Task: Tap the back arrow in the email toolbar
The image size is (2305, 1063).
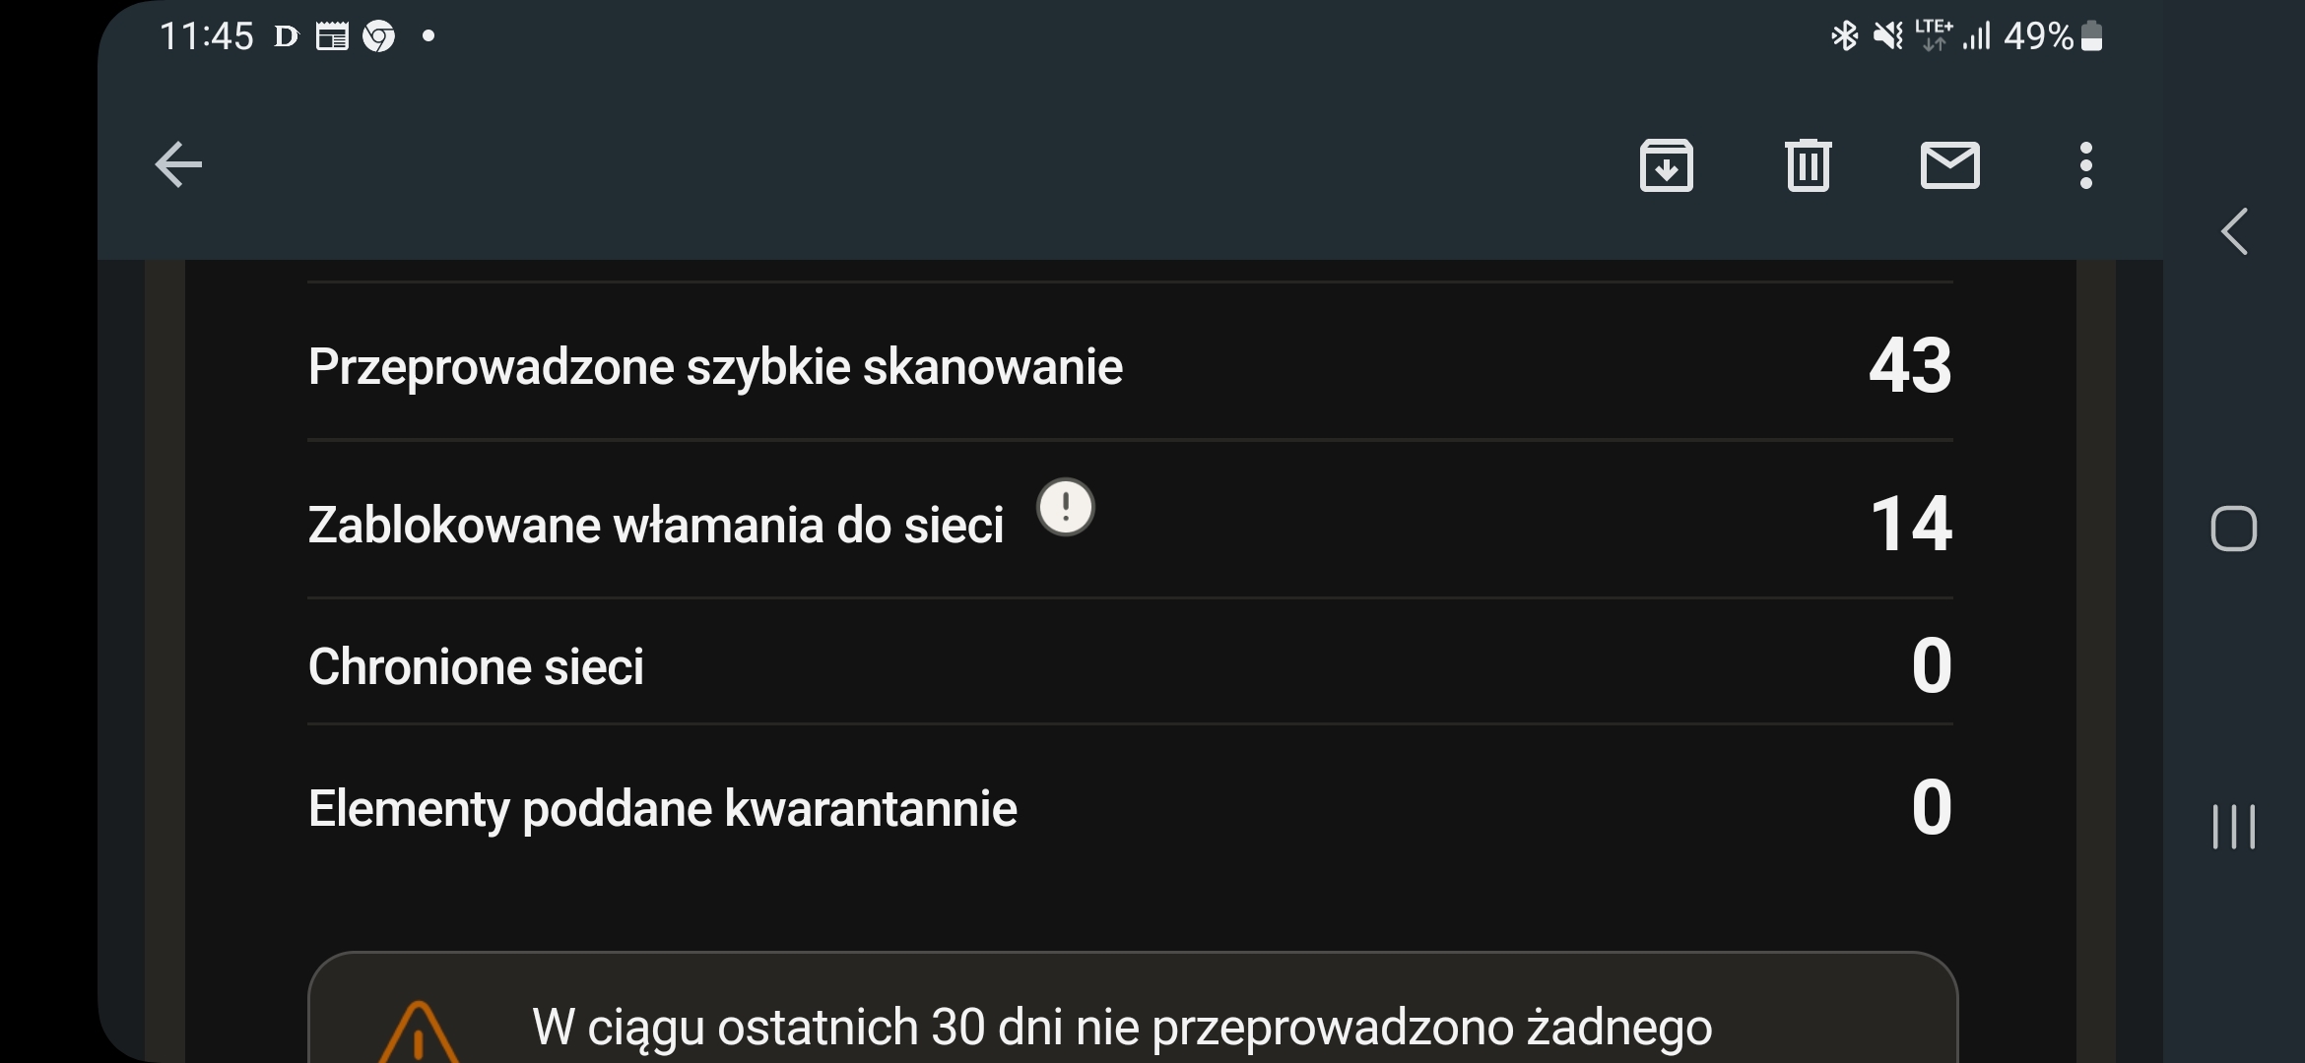Action: click(178, 164)
